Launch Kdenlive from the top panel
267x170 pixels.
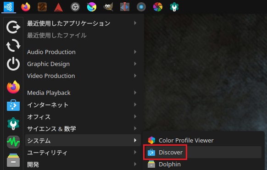point(125,7)
